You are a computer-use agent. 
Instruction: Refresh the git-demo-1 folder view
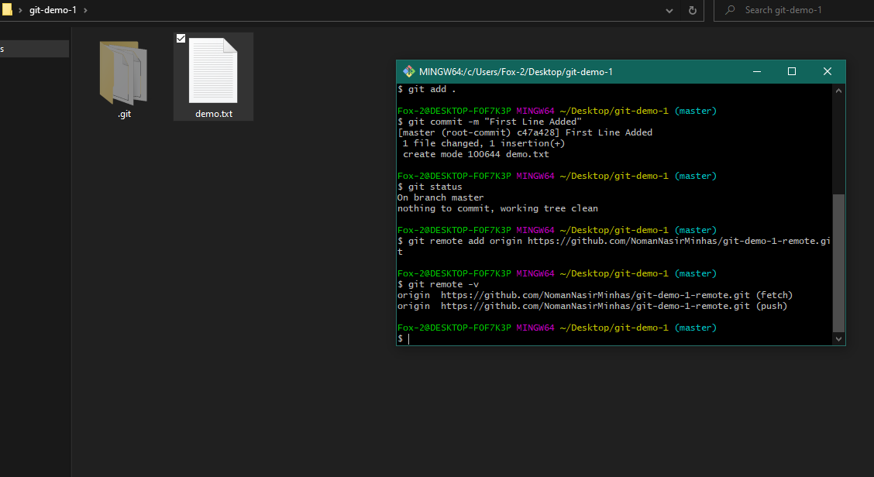point(692,10)
